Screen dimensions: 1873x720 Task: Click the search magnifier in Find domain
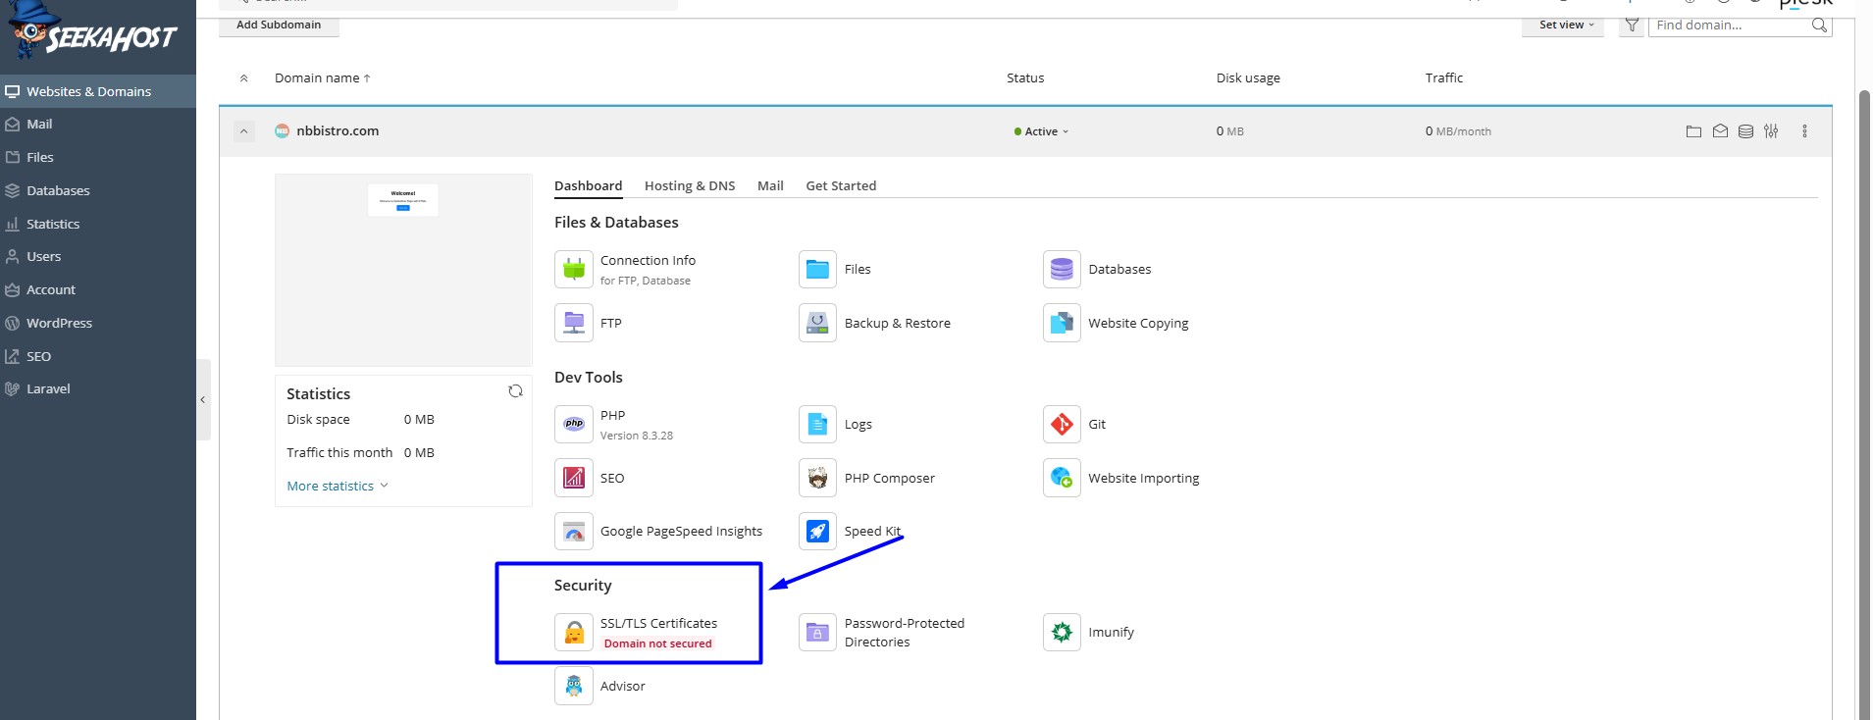tap(1819, 26)
